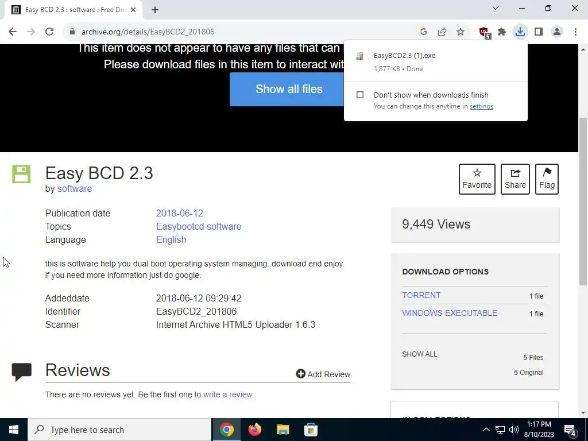Click Add Review plus link
Viewport: 588px width, 441px height.
point(323,374)
